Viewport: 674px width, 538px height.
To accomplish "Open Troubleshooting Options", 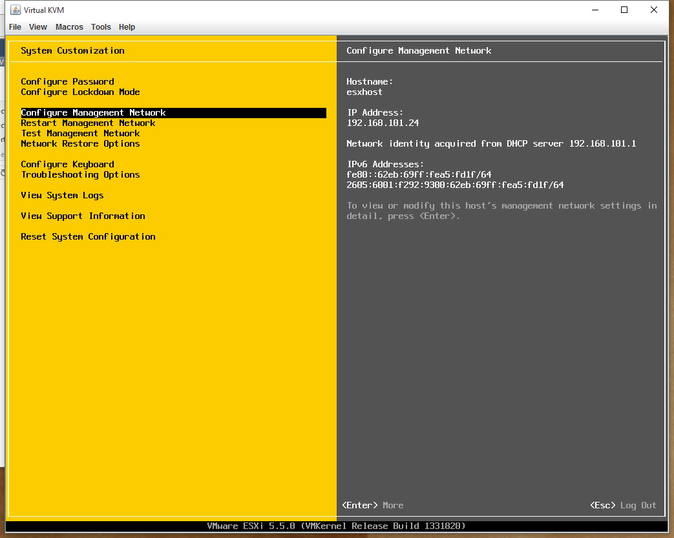I will 80,175.
